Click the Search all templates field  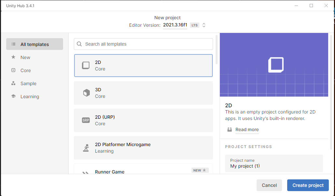pos(146,44)
